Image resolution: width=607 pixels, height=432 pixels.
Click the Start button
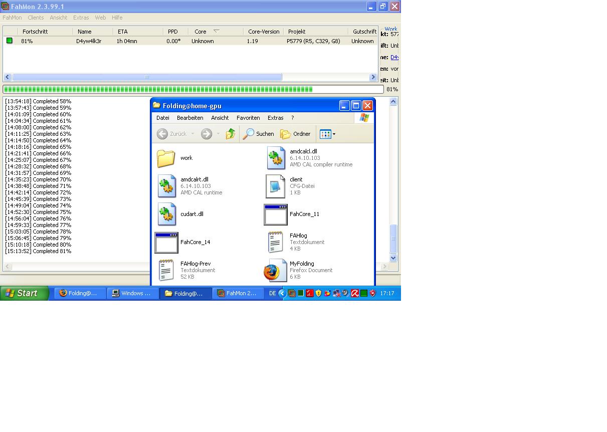(24, 293)
